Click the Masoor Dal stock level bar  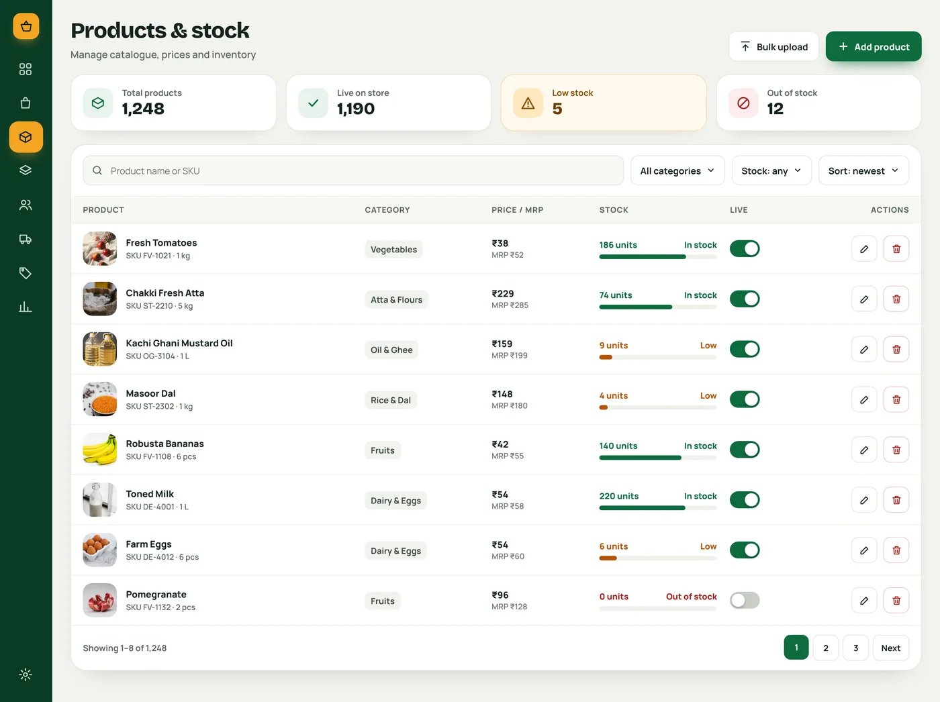click(658, 407)
